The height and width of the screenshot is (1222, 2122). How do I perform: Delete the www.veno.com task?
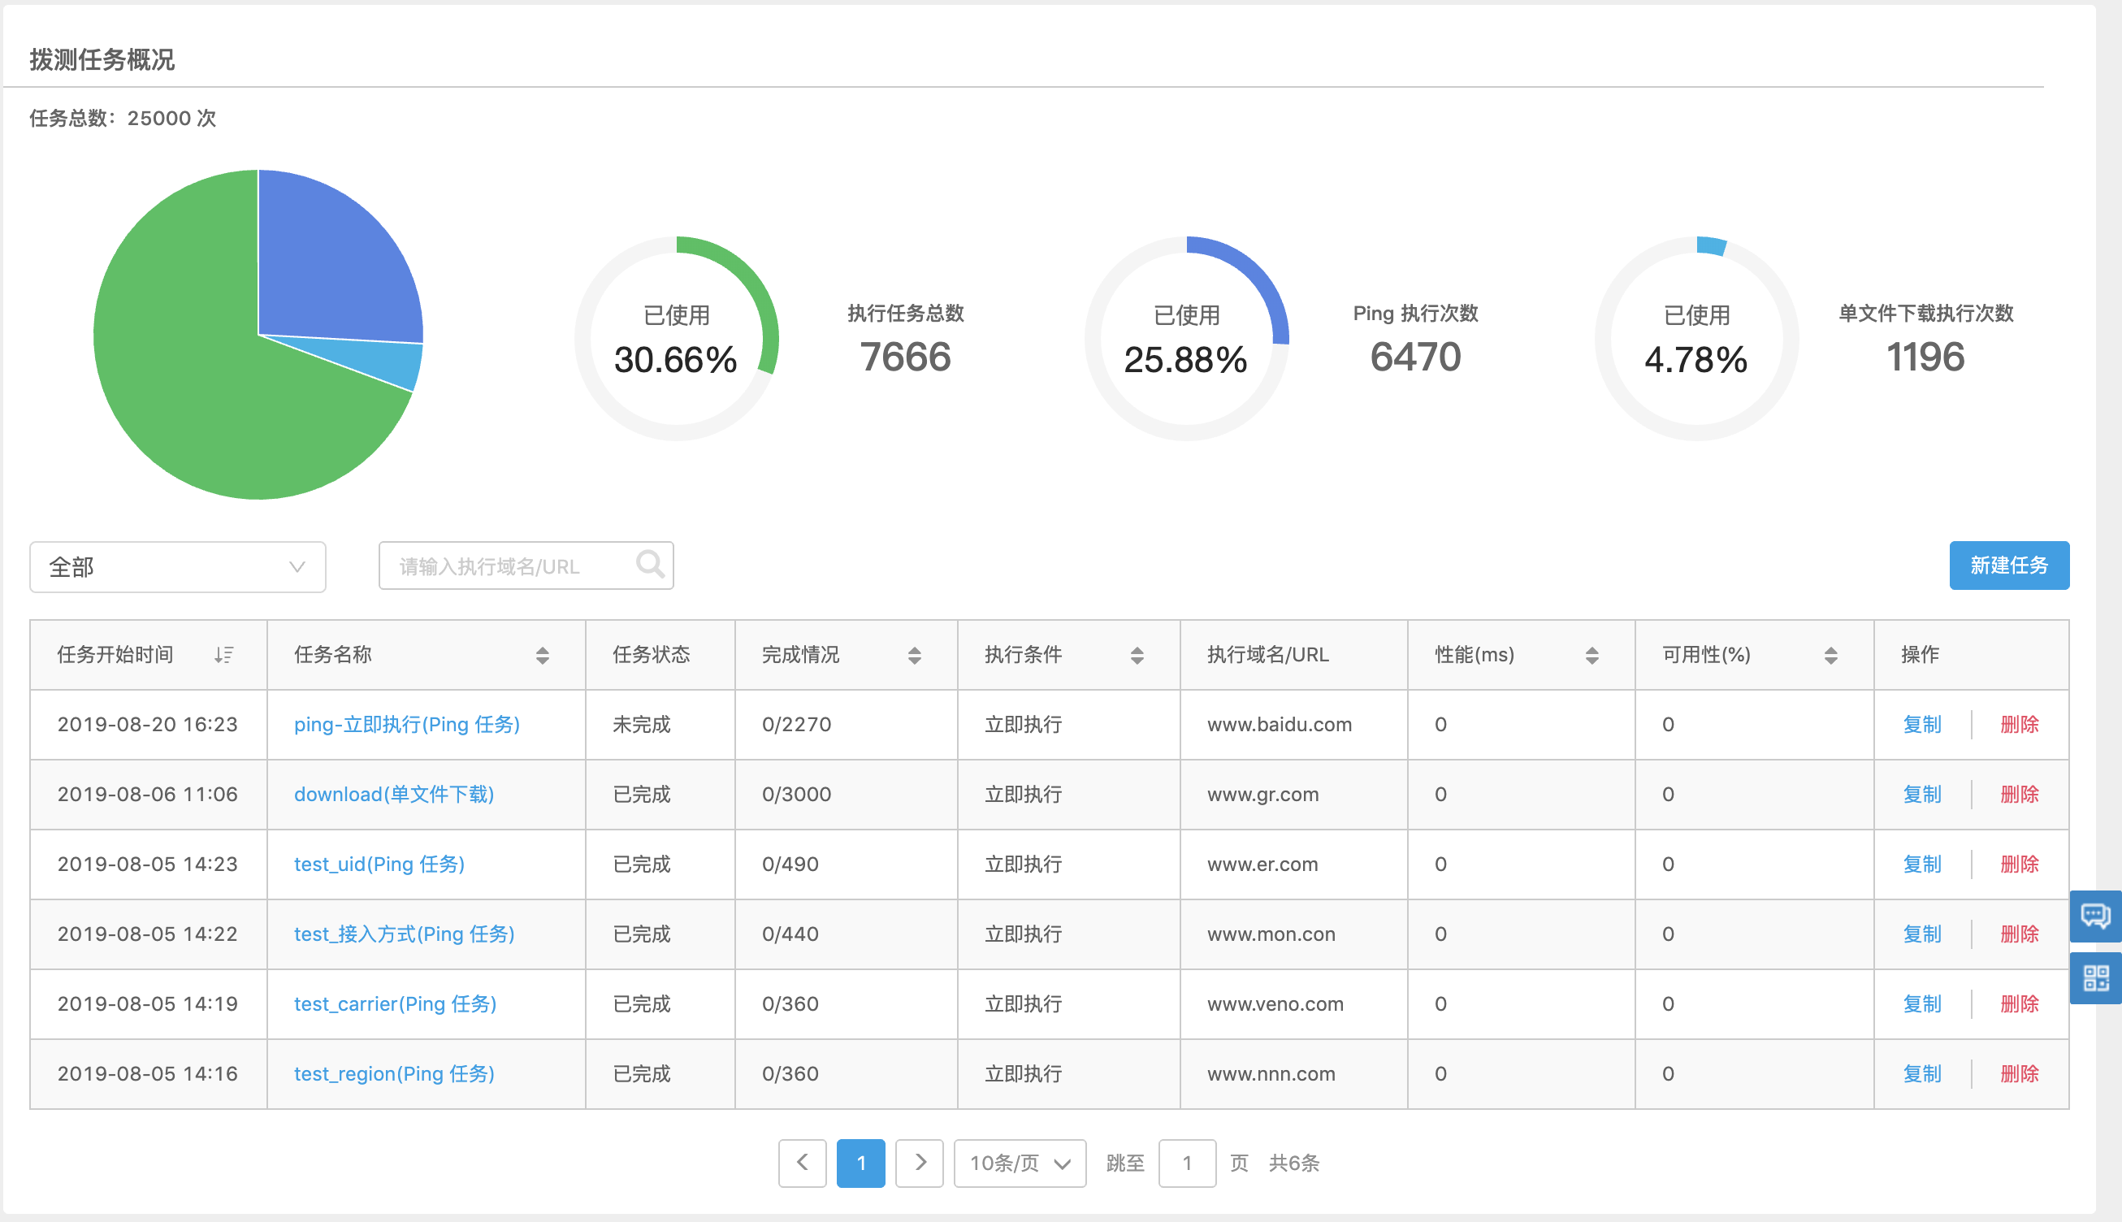(x=2020, y=1003)
